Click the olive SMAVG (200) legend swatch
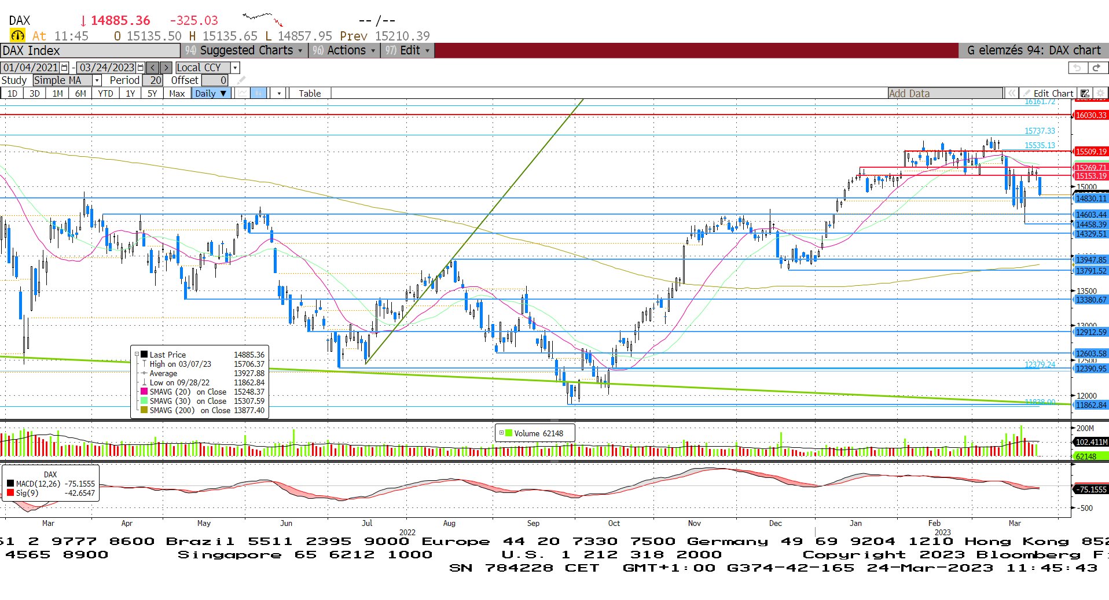The width and height of the screenshot is (1109, 600). [x=144, y=410]
